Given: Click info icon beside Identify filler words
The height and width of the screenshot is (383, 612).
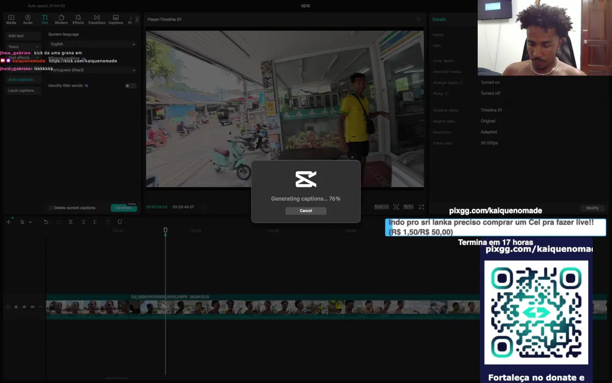Looking at the screenshot, I should [x=87, y=86].
